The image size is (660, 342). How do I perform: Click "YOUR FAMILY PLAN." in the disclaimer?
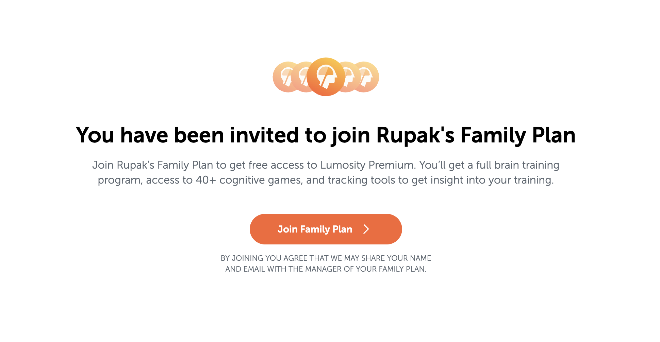[391, 269]
